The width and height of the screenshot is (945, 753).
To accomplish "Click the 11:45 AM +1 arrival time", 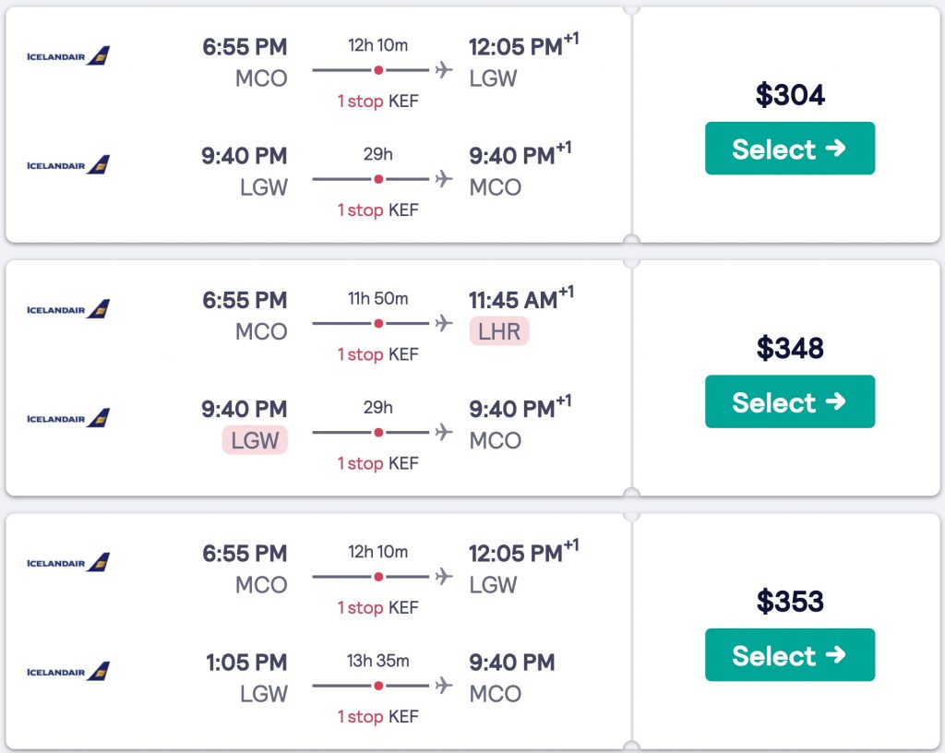I will click(513, 300).
